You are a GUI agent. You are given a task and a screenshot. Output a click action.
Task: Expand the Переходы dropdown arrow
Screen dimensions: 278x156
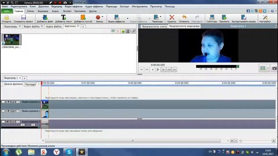(x=161, y=16)
